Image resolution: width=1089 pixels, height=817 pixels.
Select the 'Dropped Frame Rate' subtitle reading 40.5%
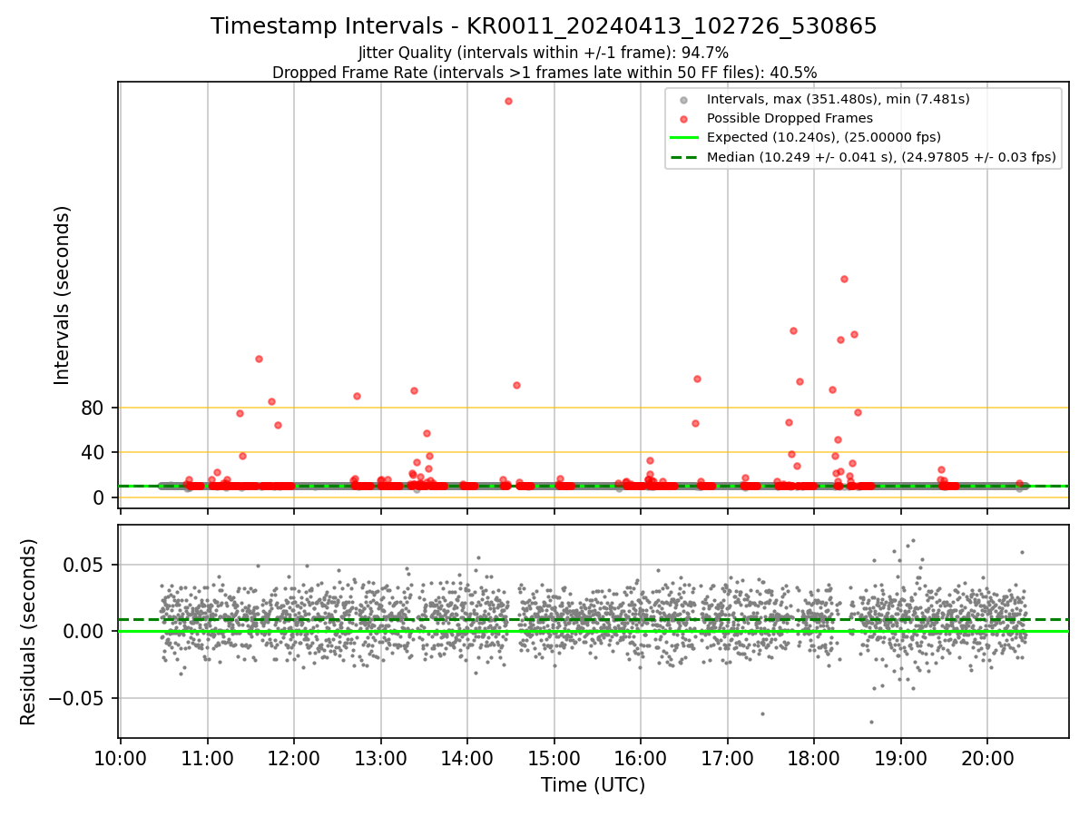pos(544,73)
